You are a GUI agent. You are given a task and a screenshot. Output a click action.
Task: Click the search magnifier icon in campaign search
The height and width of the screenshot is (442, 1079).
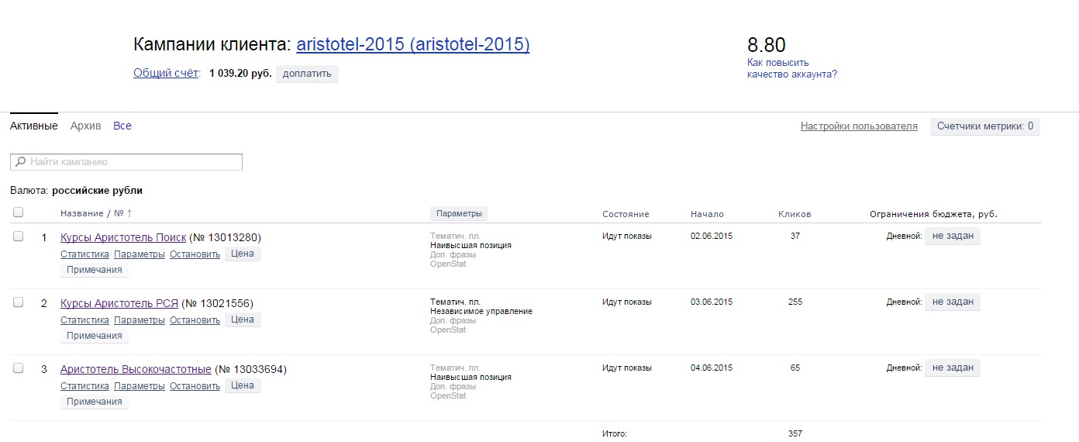(x=20, y=162)
